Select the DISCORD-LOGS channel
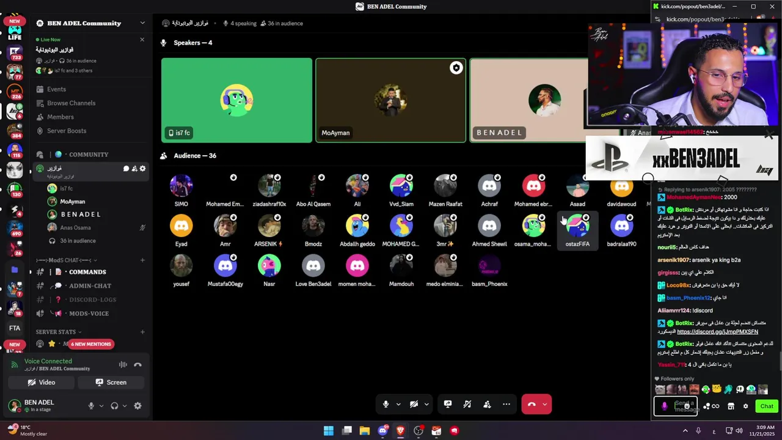This screenshot has height=440, width=782. (x=90, y=299)
